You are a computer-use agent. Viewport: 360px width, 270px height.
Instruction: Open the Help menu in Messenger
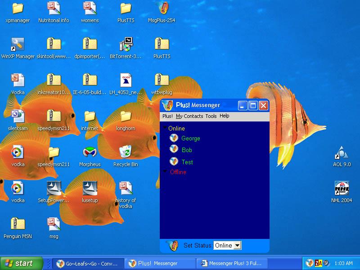click(224, 116)
